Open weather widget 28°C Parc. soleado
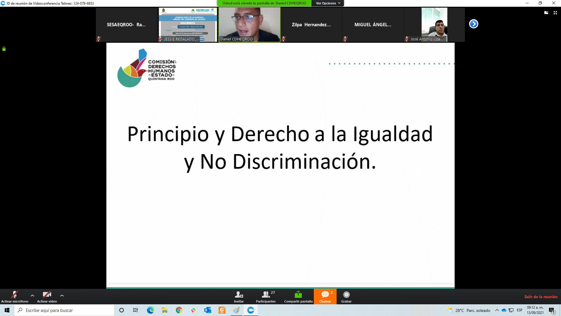Image resolution: width=561 pixels, height=316 pixels. point(468,310)
